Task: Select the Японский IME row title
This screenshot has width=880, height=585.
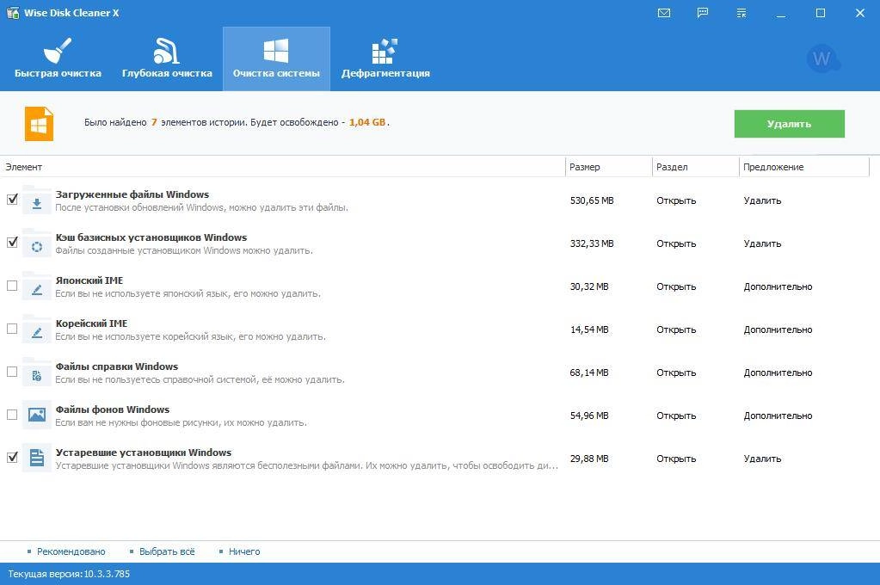Action: click(x=89, y=280)
